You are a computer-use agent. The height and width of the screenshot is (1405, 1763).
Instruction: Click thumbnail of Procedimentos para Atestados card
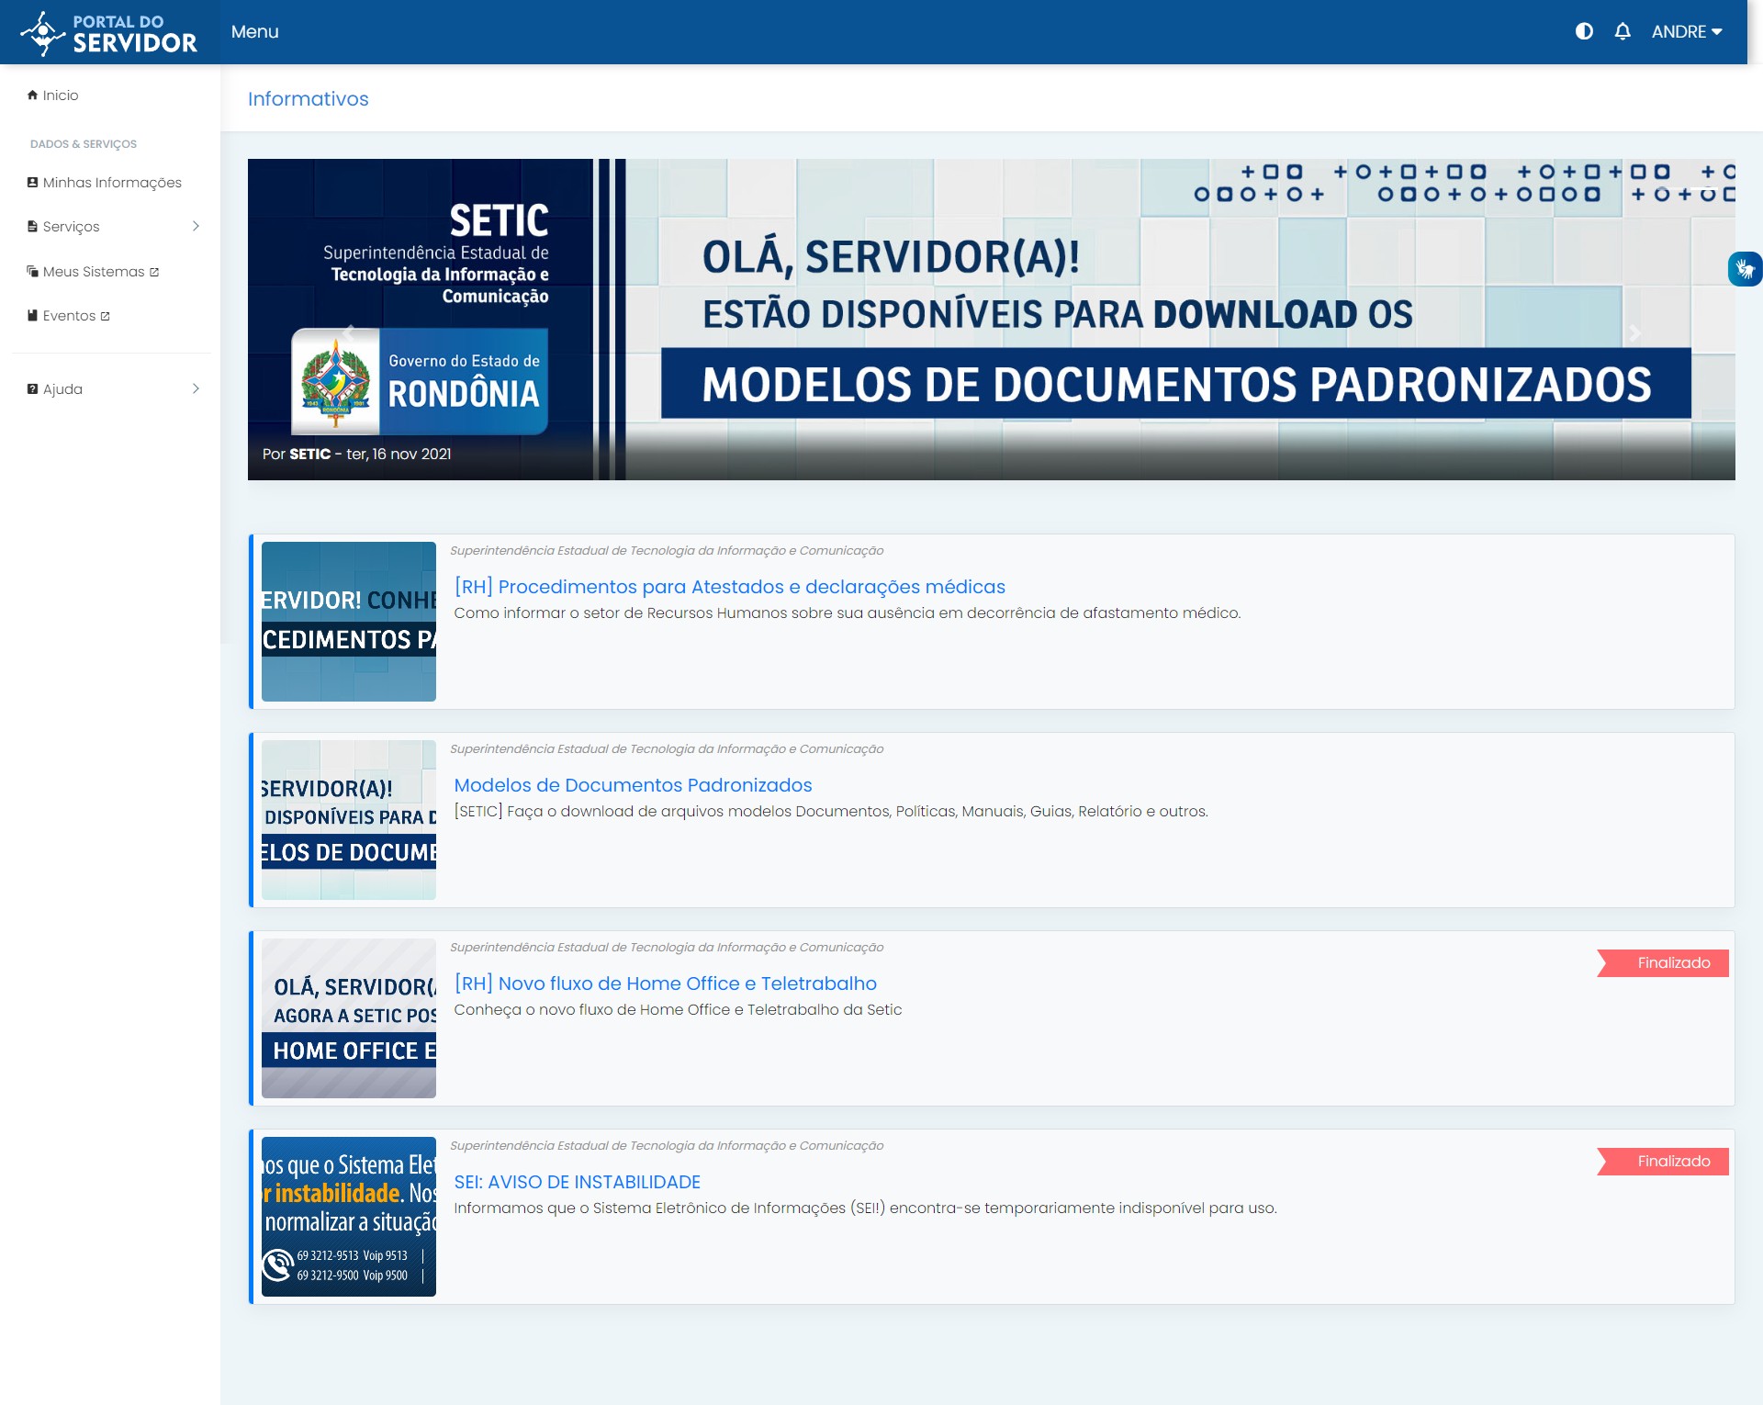[x=349, y=622]
